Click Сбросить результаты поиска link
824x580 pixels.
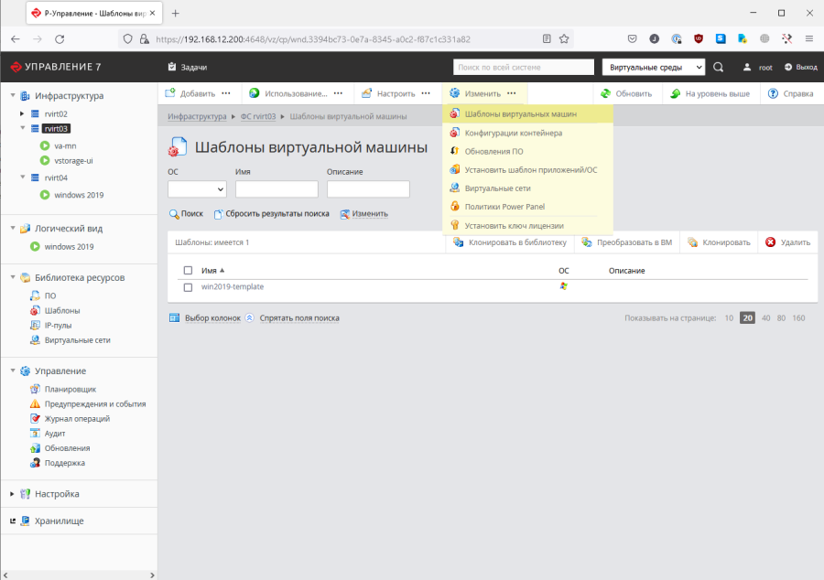pos(277,213)
